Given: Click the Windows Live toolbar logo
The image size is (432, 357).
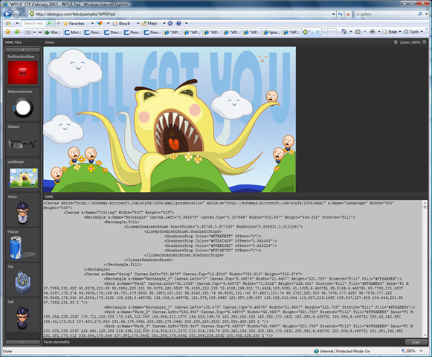Looking at the screenshot, I should coord(8,24).
